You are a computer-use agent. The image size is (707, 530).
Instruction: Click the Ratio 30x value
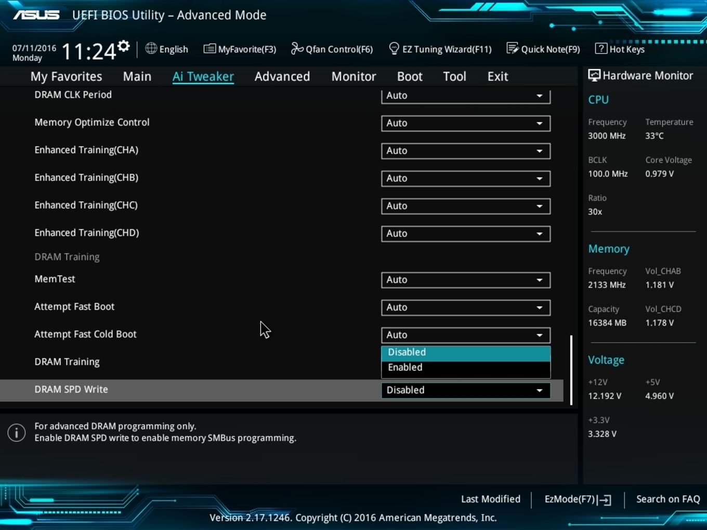click(595, 211)
